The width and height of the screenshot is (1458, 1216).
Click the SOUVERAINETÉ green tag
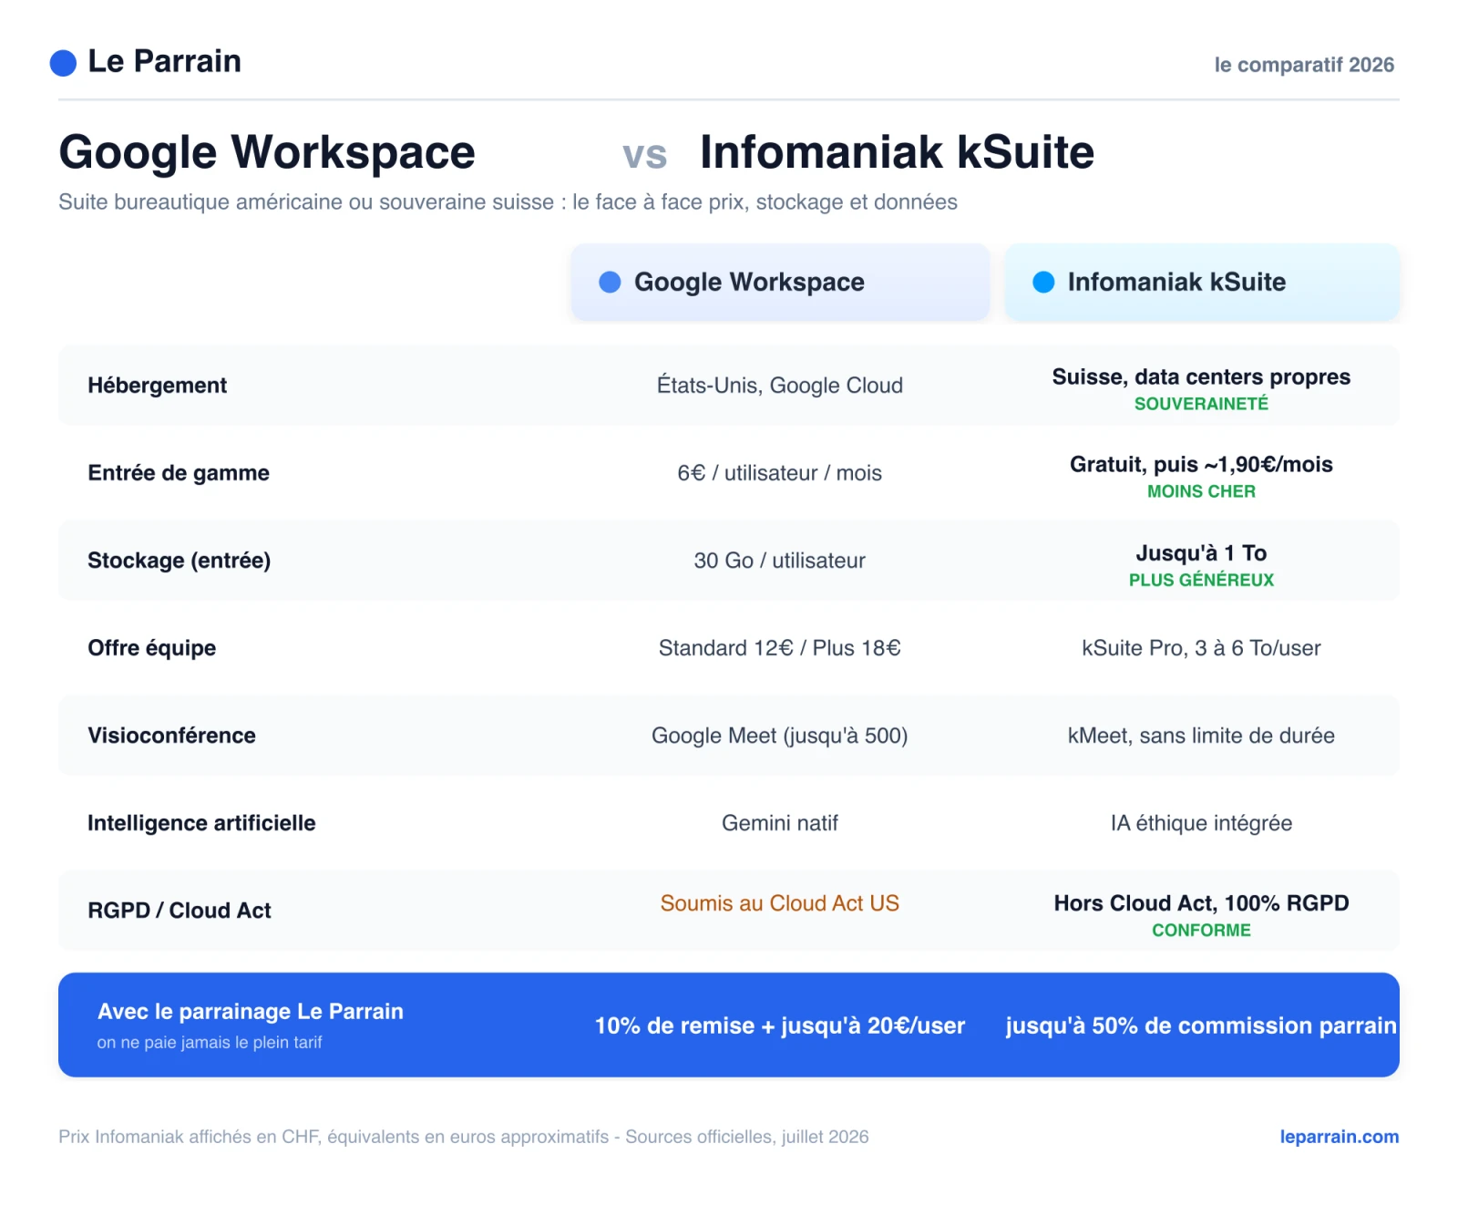tap(1201, 404)
